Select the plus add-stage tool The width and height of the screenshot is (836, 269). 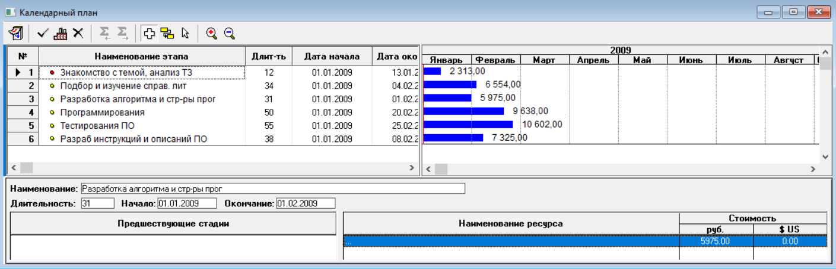tap(150, 34)
